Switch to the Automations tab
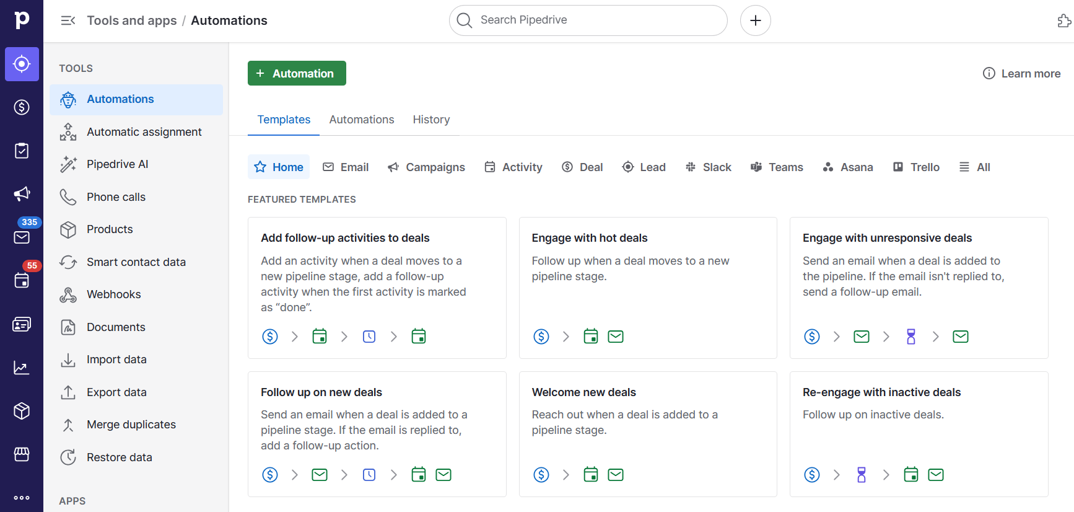Viewport: 1074px width, 512px height. pyautogui.click(x=362, y=120)
